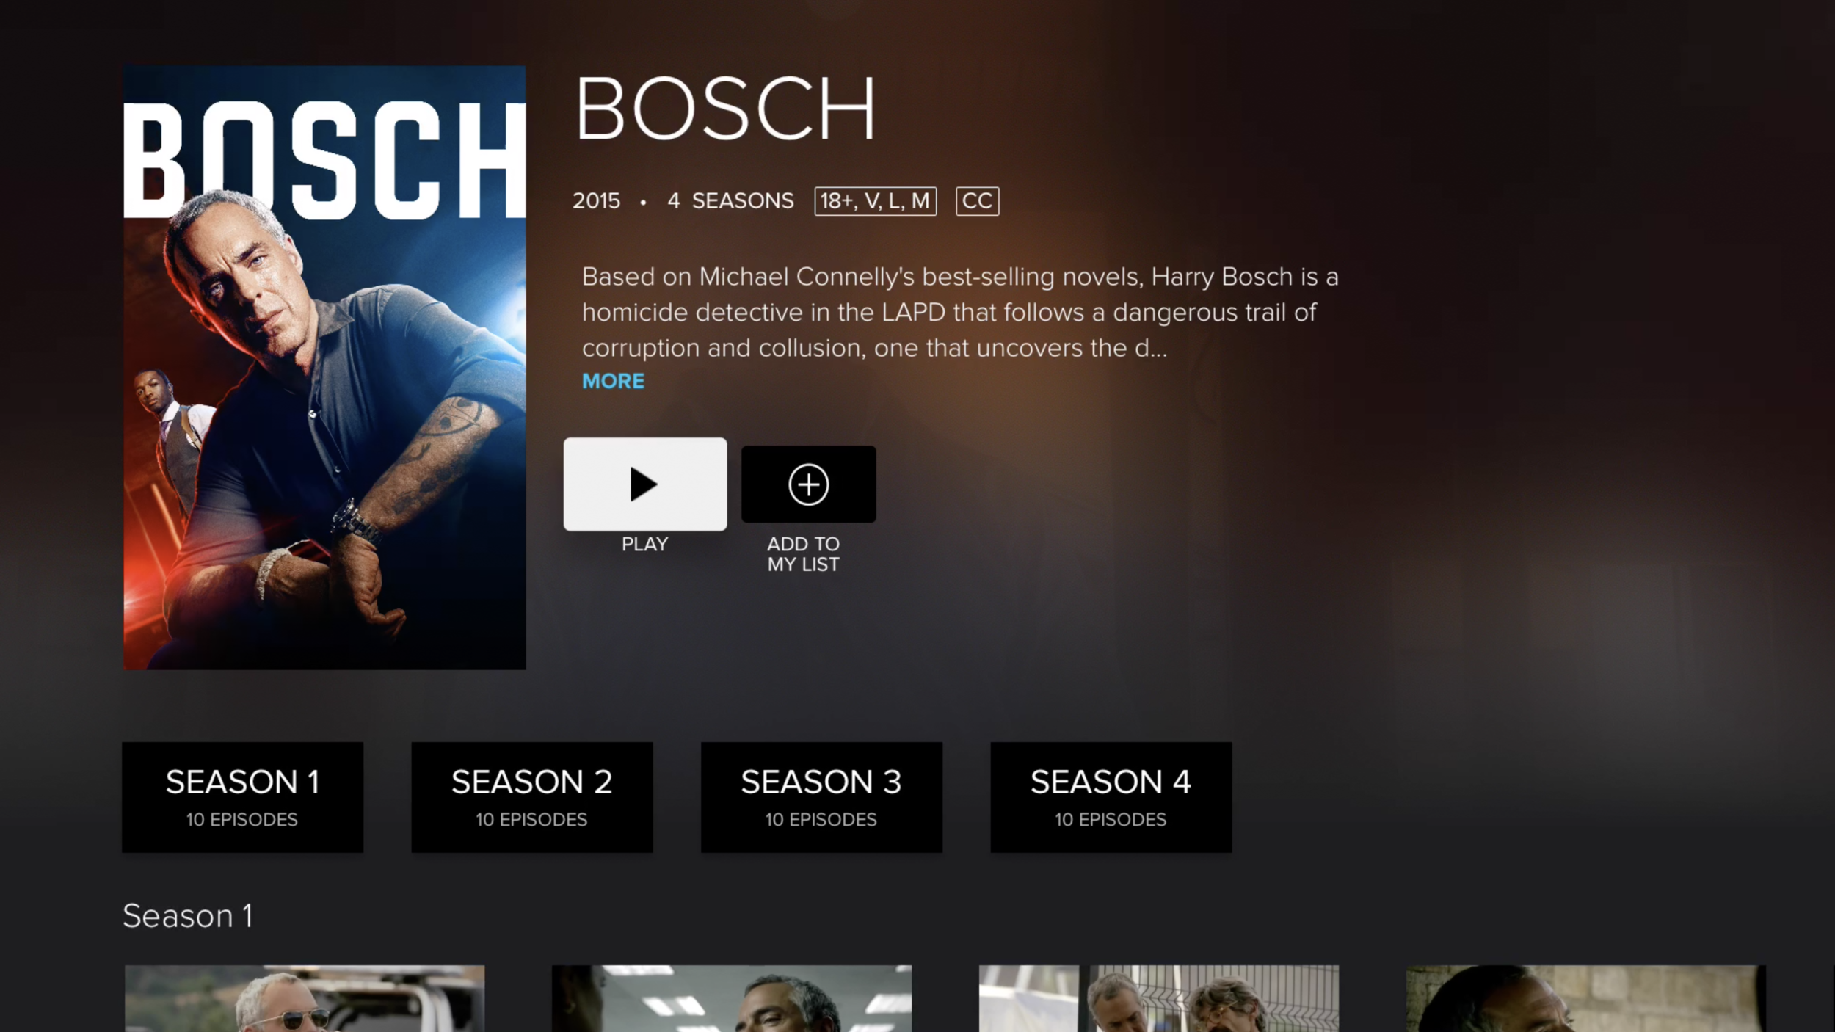The image size is (1835, 1032).
Task: Open the fourth Season 1 episode thumbnail
Action: 1586,999
